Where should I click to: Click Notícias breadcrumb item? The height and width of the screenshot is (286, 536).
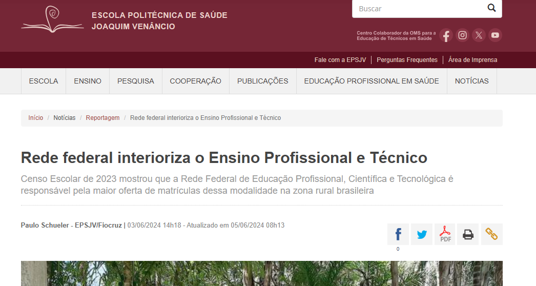click(x=64, y=118)
